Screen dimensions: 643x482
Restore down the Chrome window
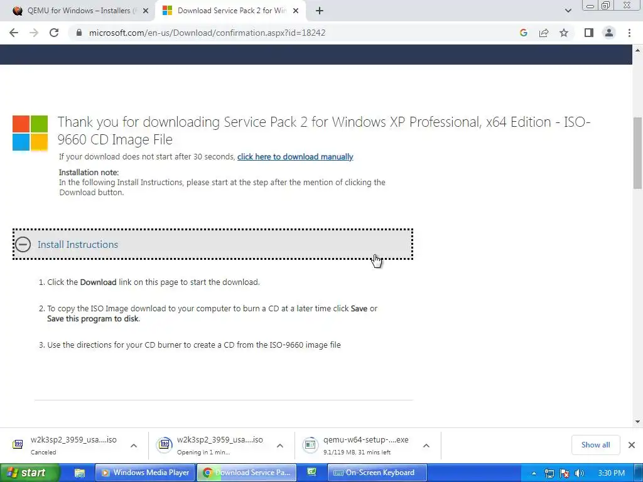[x=606, y=5]
